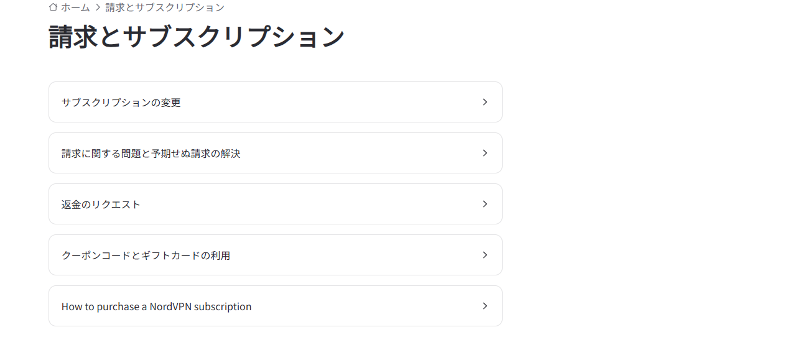Image resolution: width=808 pixels, height=350 pixels.
Task: Click the empty middle area of the 返金のリクエスト card
Action: pyautogui.click(x=311, y=204)
